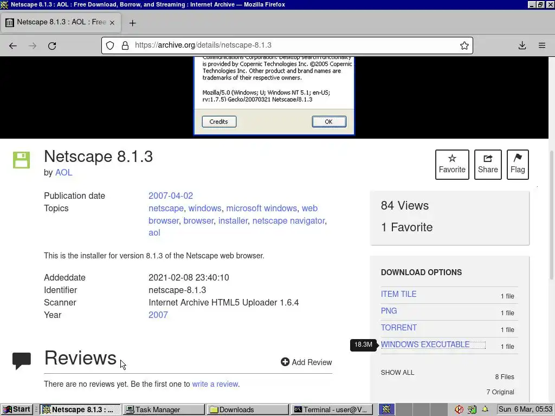Screen dimensions: 555x416
Task: Click the 84 Views statistic
Action: pyautogui.click(x=404, y=205)
